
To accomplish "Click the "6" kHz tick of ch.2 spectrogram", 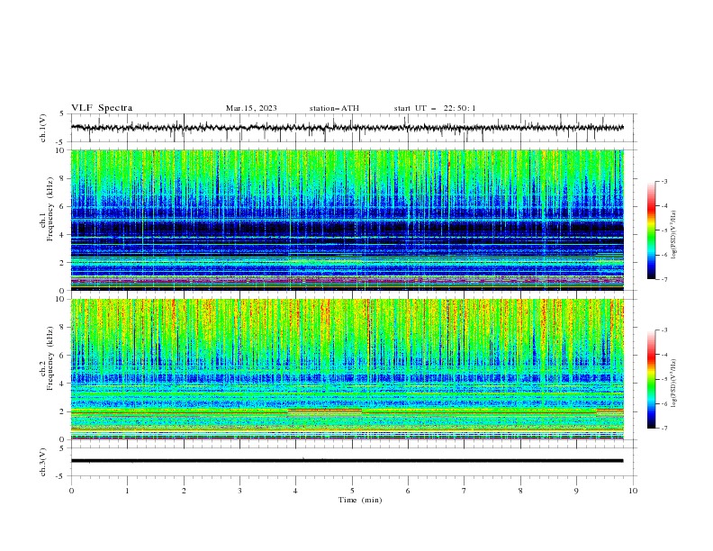I will click(62, 356).
